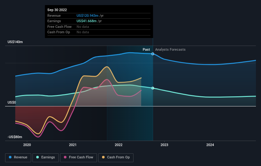Click the Cash From Op tooltip row label
Viewport: 261px width, 166px height.
(x=58, y=32)
